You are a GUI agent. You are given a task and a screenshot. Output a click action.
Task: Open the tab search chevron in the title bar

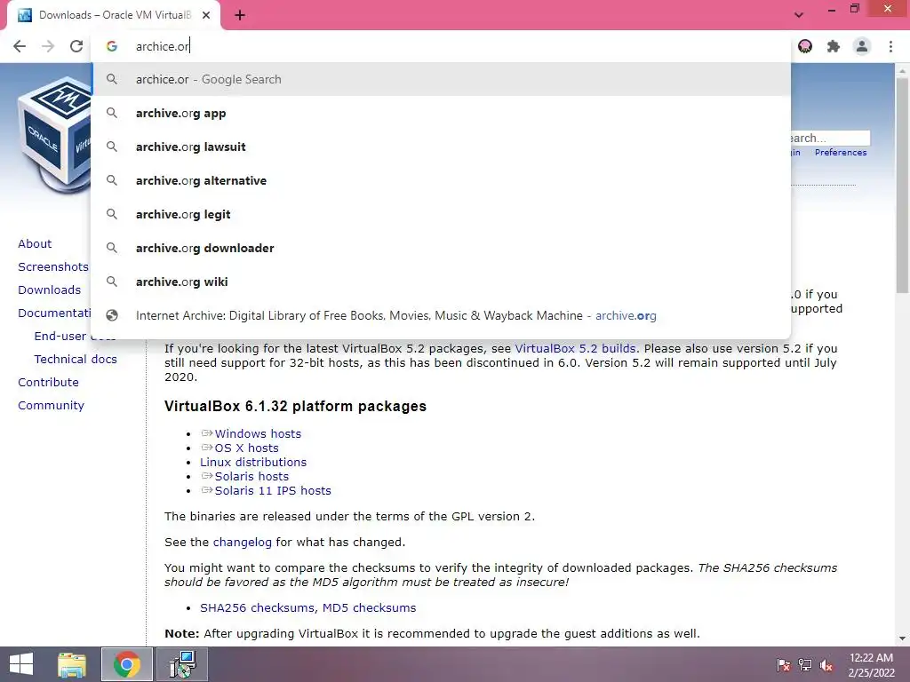799,15
